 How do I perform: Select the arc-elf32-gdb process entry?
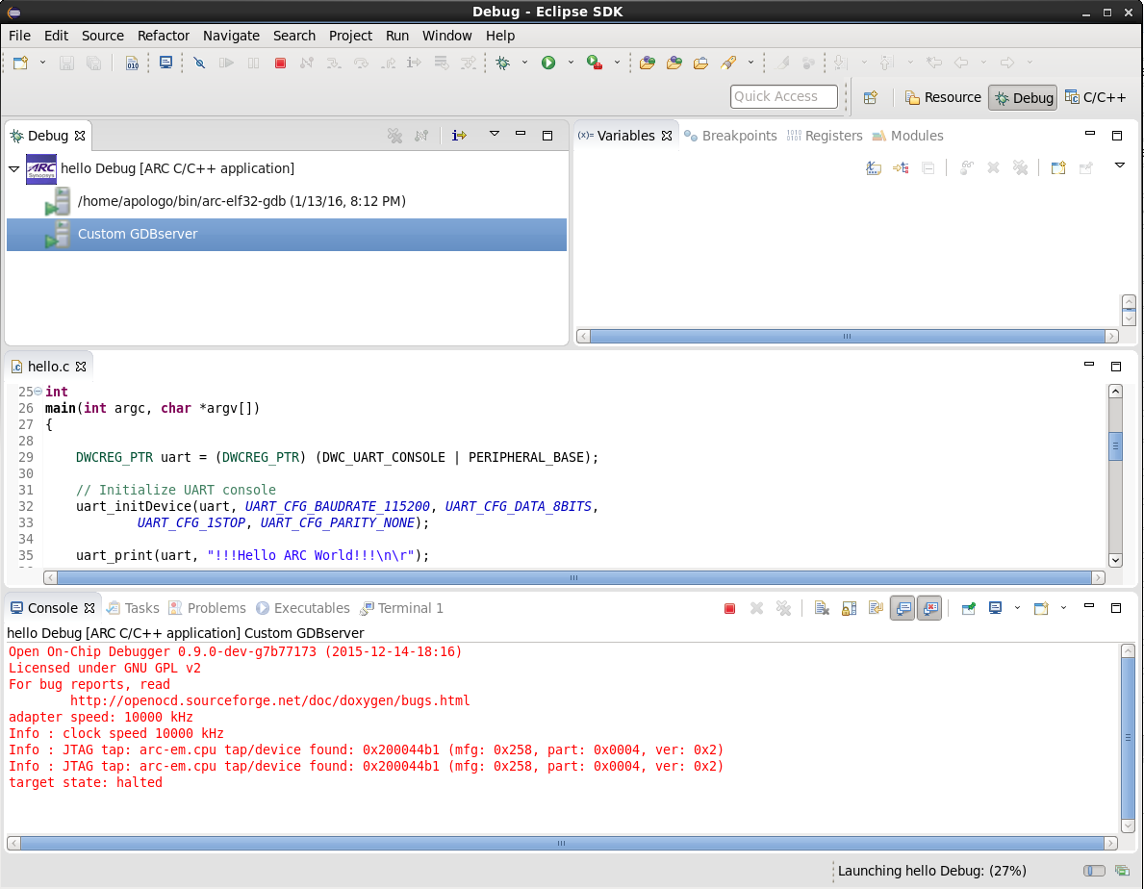(242, 201)
